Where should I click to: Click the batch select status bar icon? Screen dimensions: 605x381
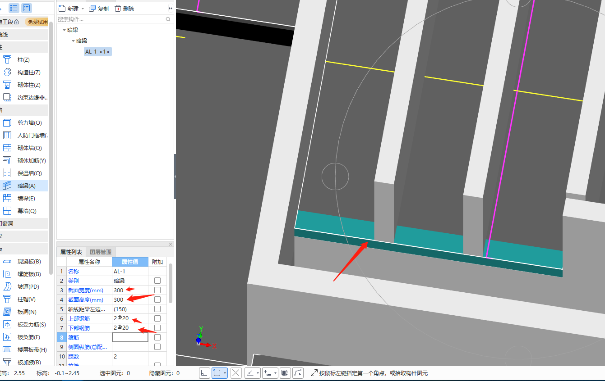[285, 373]
